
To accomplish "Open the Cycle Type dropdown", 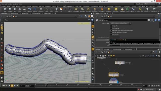I will pos(121,23).
